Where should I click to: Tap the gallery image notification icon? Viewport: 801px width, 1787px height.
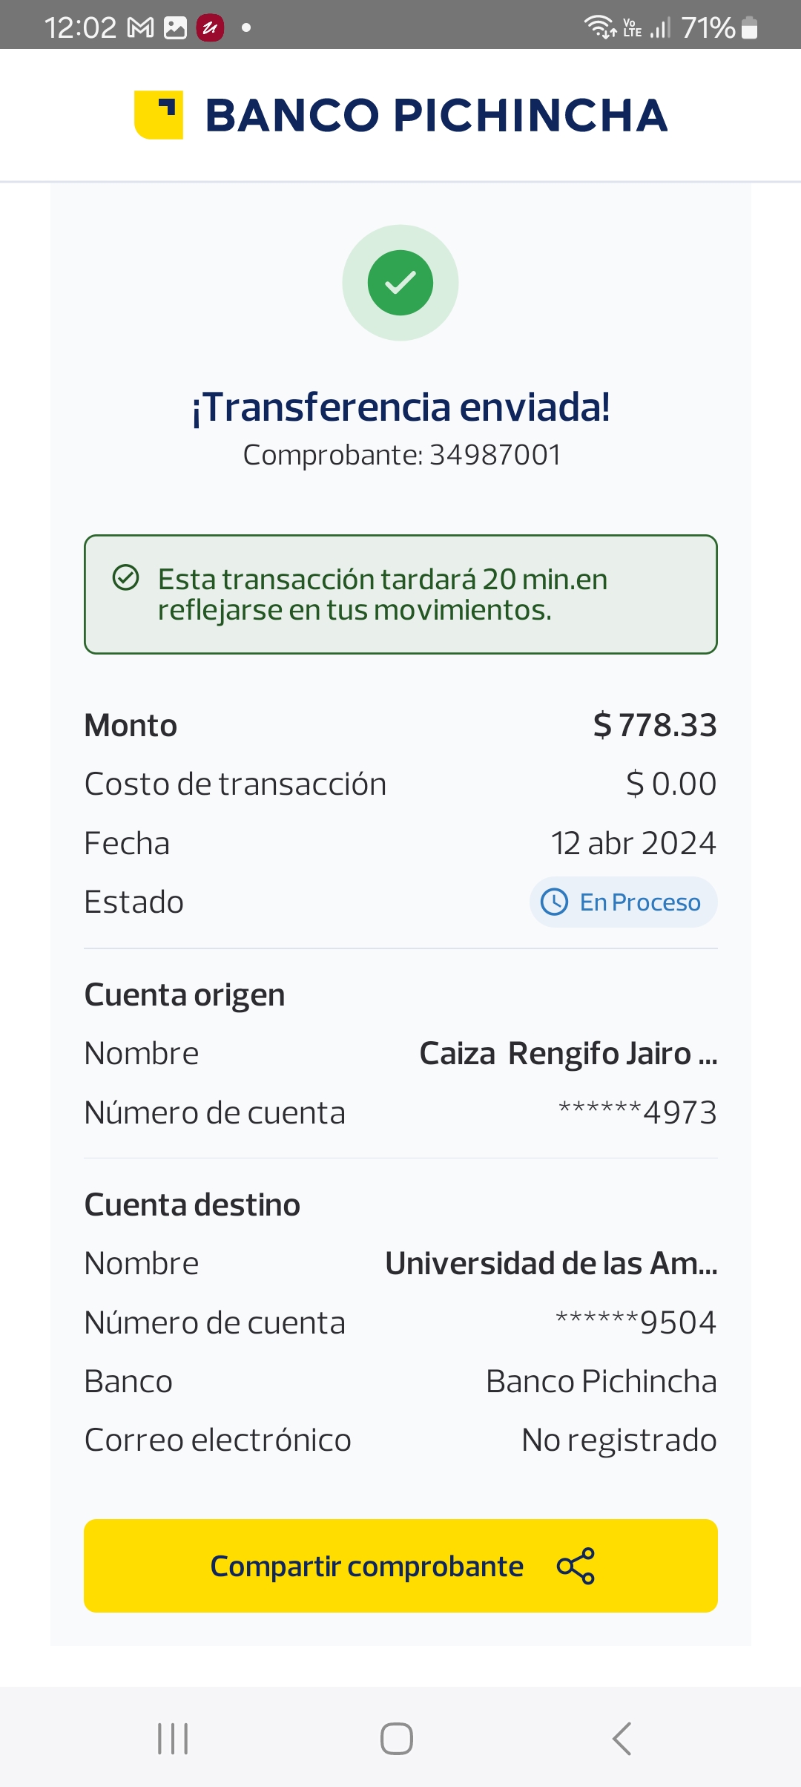click(x=175, y=28)
